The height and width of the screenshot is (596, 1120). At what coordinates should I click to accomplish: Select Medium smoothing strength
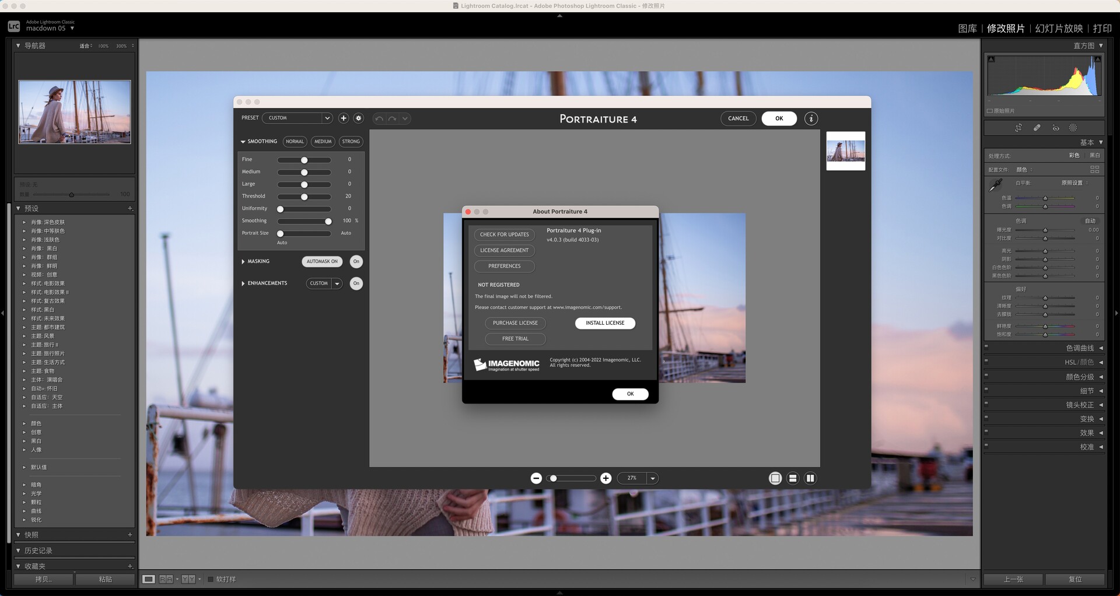point(323,142)
